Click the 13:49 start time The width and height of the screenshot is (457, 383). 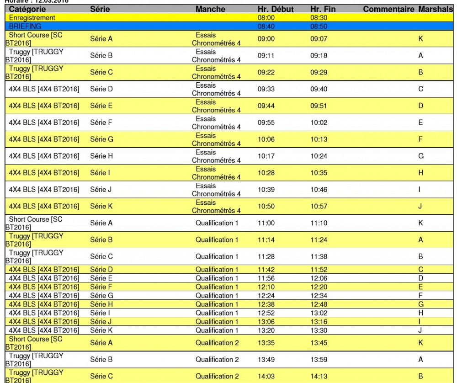[266, 360]
